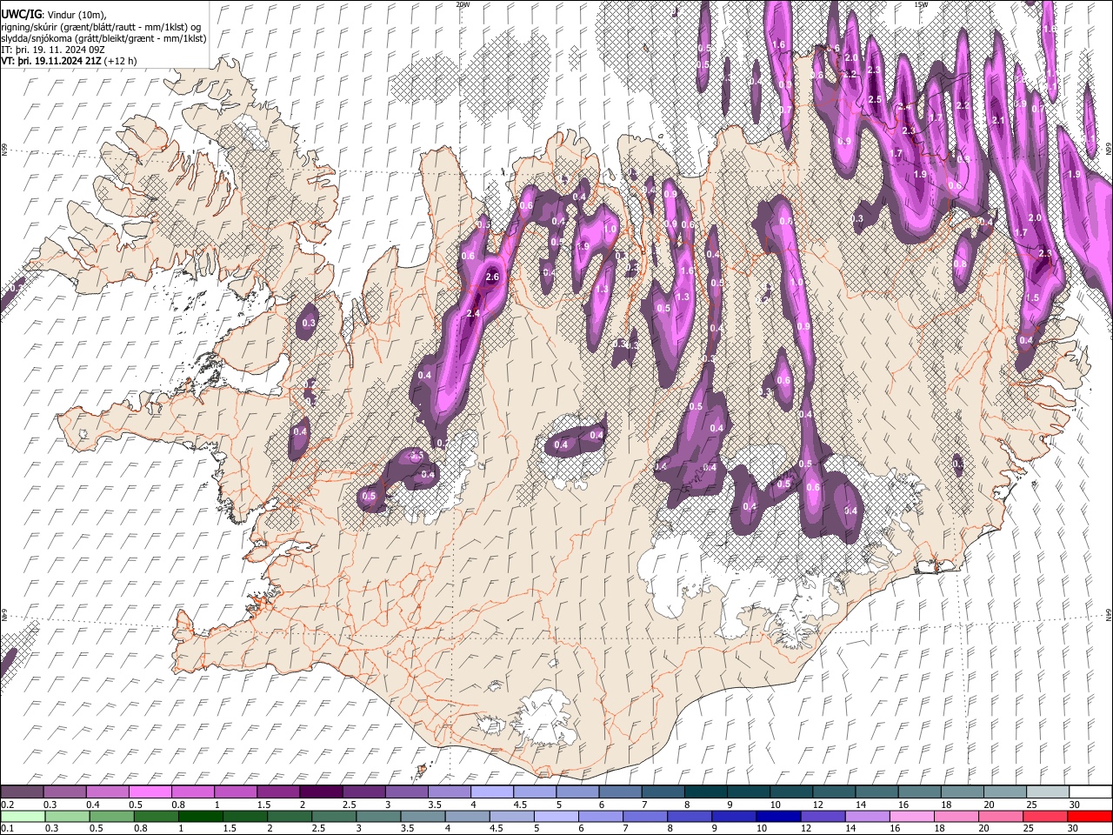
Task: Click the '20W' longitude label
Action: pos(463,4)
